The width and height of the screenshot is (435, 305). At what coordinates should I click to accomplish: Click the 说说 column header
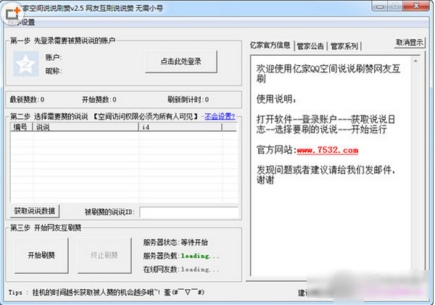coord(86,127)
